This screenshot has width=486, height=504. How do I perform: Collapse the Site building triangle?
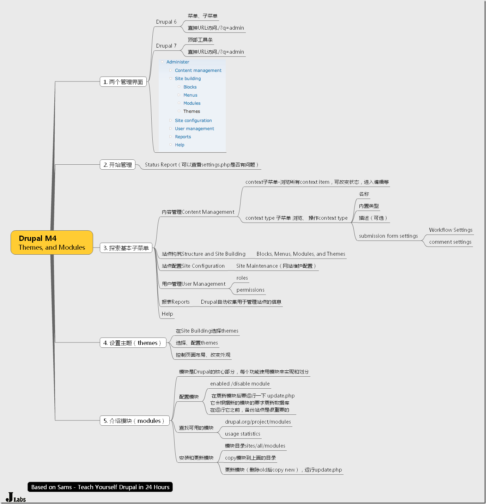171,79
